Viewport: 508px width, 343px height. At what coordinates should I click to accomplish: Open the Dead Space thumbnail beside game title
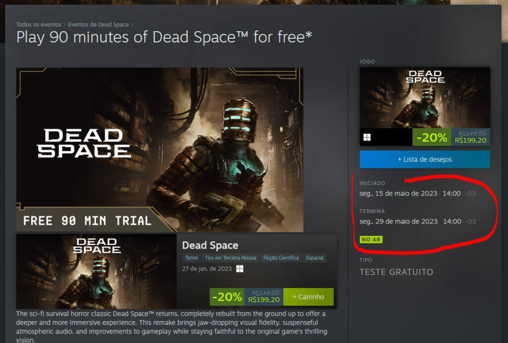click(96, 272)
